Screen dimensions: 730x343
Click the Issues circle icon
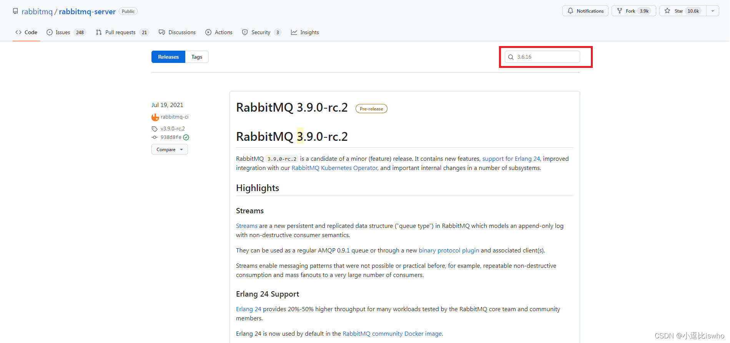(x=50, y=32)
